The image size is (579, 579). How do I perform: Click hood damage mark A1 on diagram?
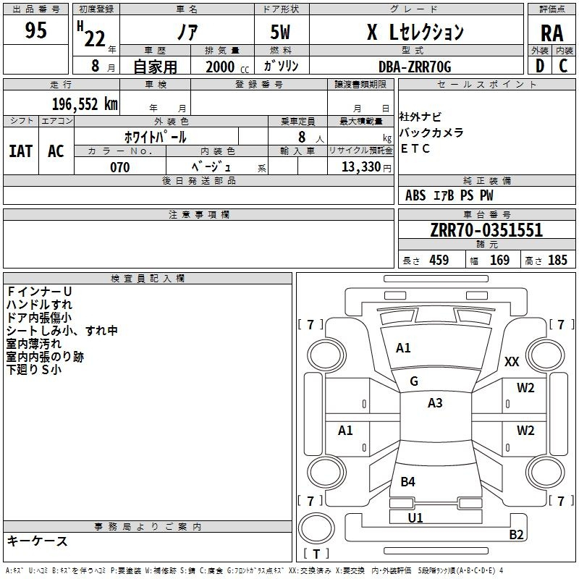click(x=403, y=348)
